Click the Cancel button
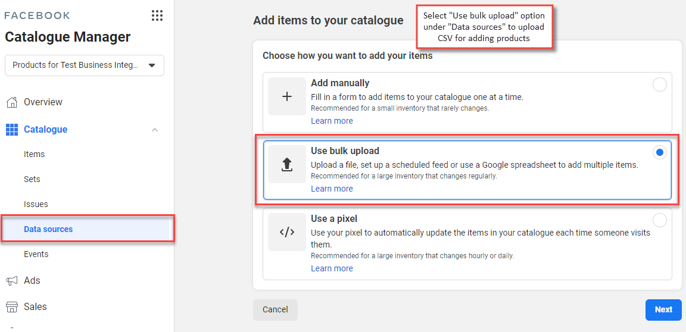This screenshot has width=686, height=332. click(275, 310)
